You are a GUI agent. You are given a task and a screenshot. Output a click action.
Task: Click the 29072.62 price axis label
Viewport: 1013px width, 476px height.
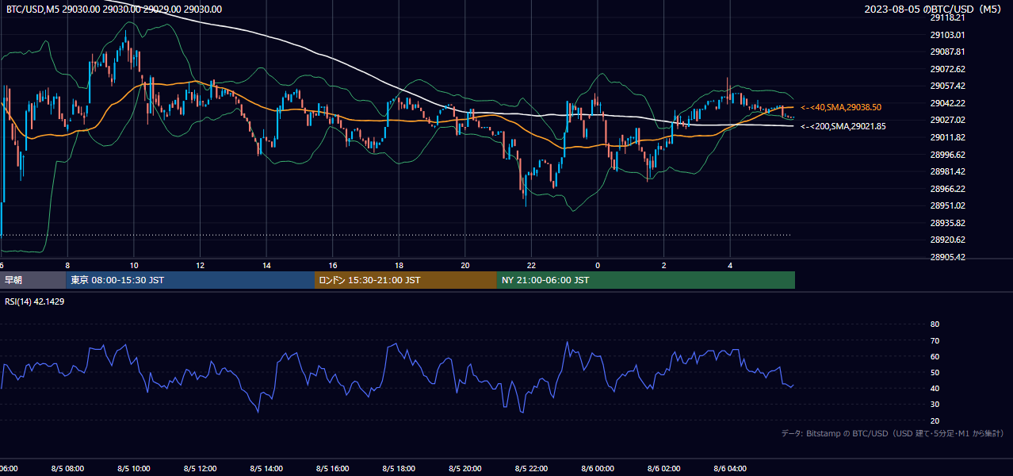[947, 69]
